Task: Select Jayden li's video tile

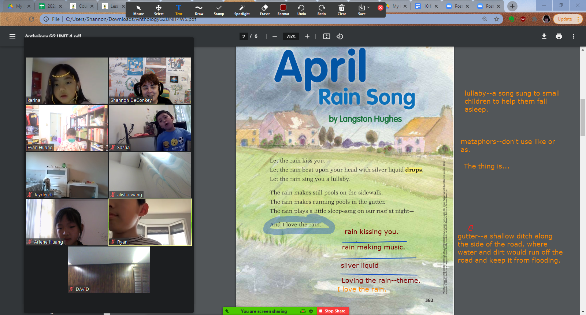Action: tap(67, 175)
